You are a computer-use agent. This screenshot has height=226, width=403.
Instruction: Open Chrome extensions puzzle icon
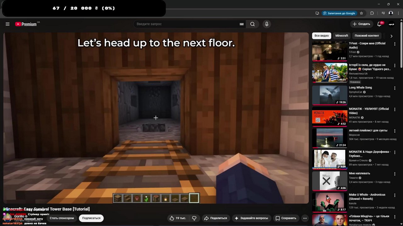tap(372, 13)
